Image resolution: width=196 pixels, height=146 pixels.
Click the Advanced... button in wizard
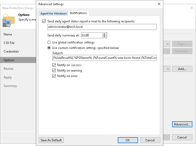(x=182, y=124)
